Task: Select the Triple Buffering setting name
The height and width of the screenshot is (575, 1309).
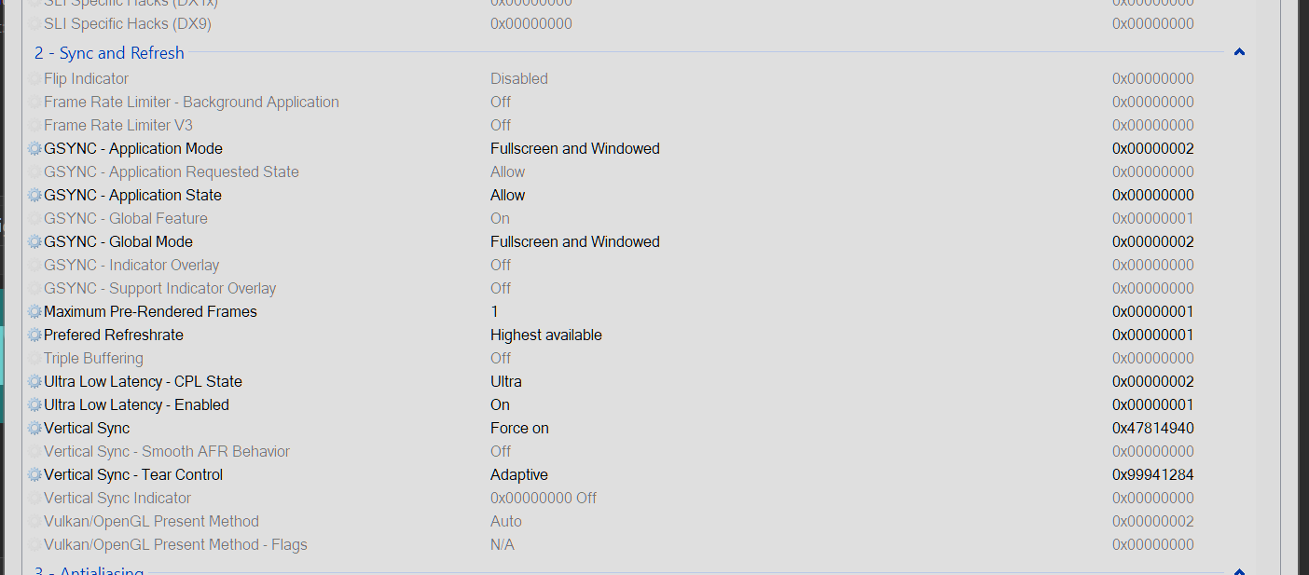Action: click(93, 359)
